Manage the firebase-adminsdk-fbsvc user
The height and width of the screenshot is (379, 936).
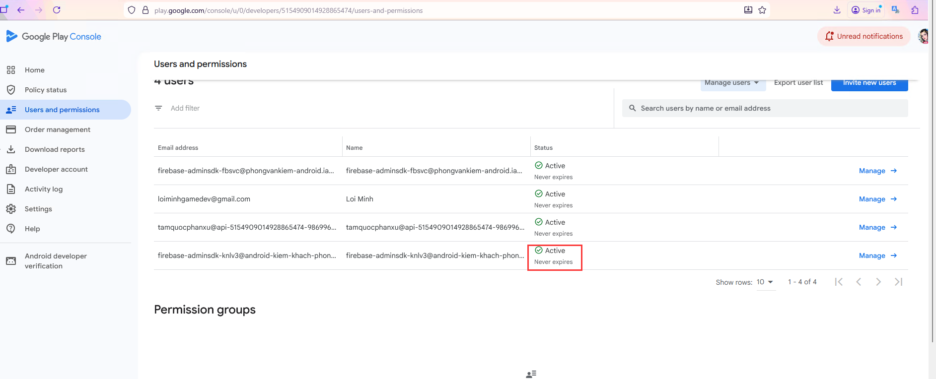[878, 171]
